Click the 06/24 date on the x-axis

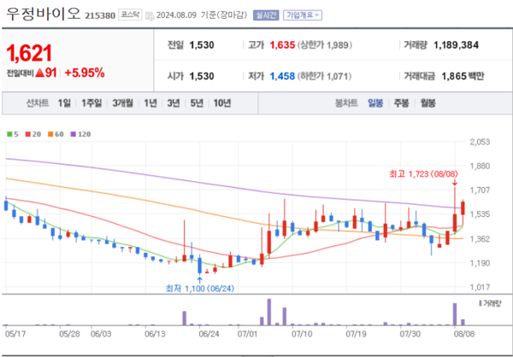point(209,334)
